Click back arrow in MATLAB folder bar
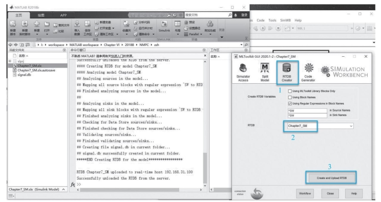 coord(10,44)
